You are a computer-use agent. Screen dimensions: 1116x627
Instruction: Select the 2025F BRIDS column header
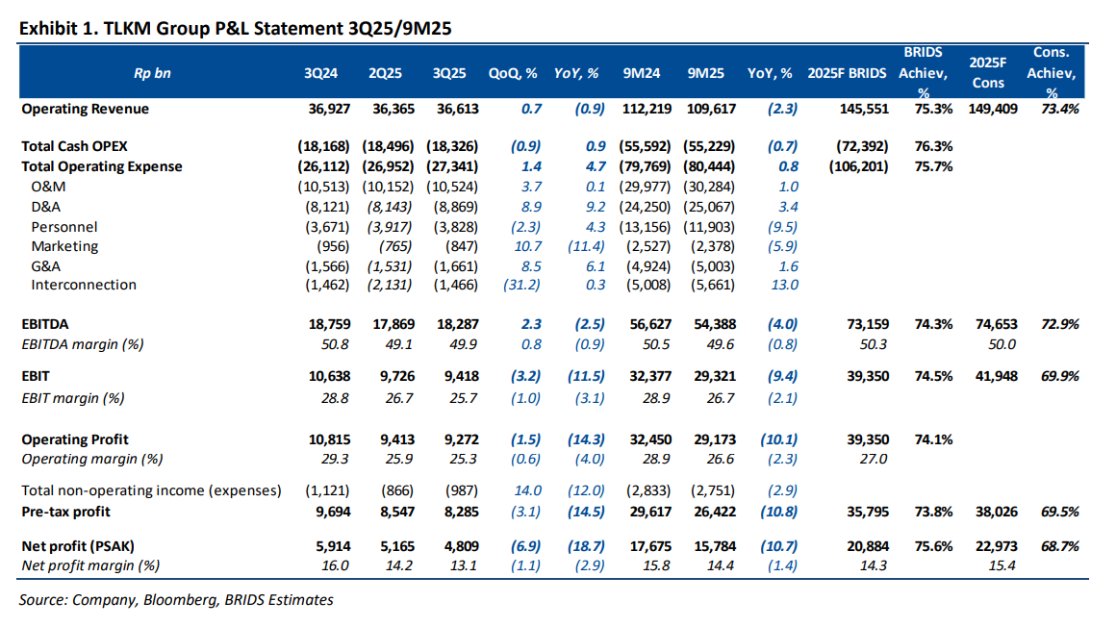(847, 73)
